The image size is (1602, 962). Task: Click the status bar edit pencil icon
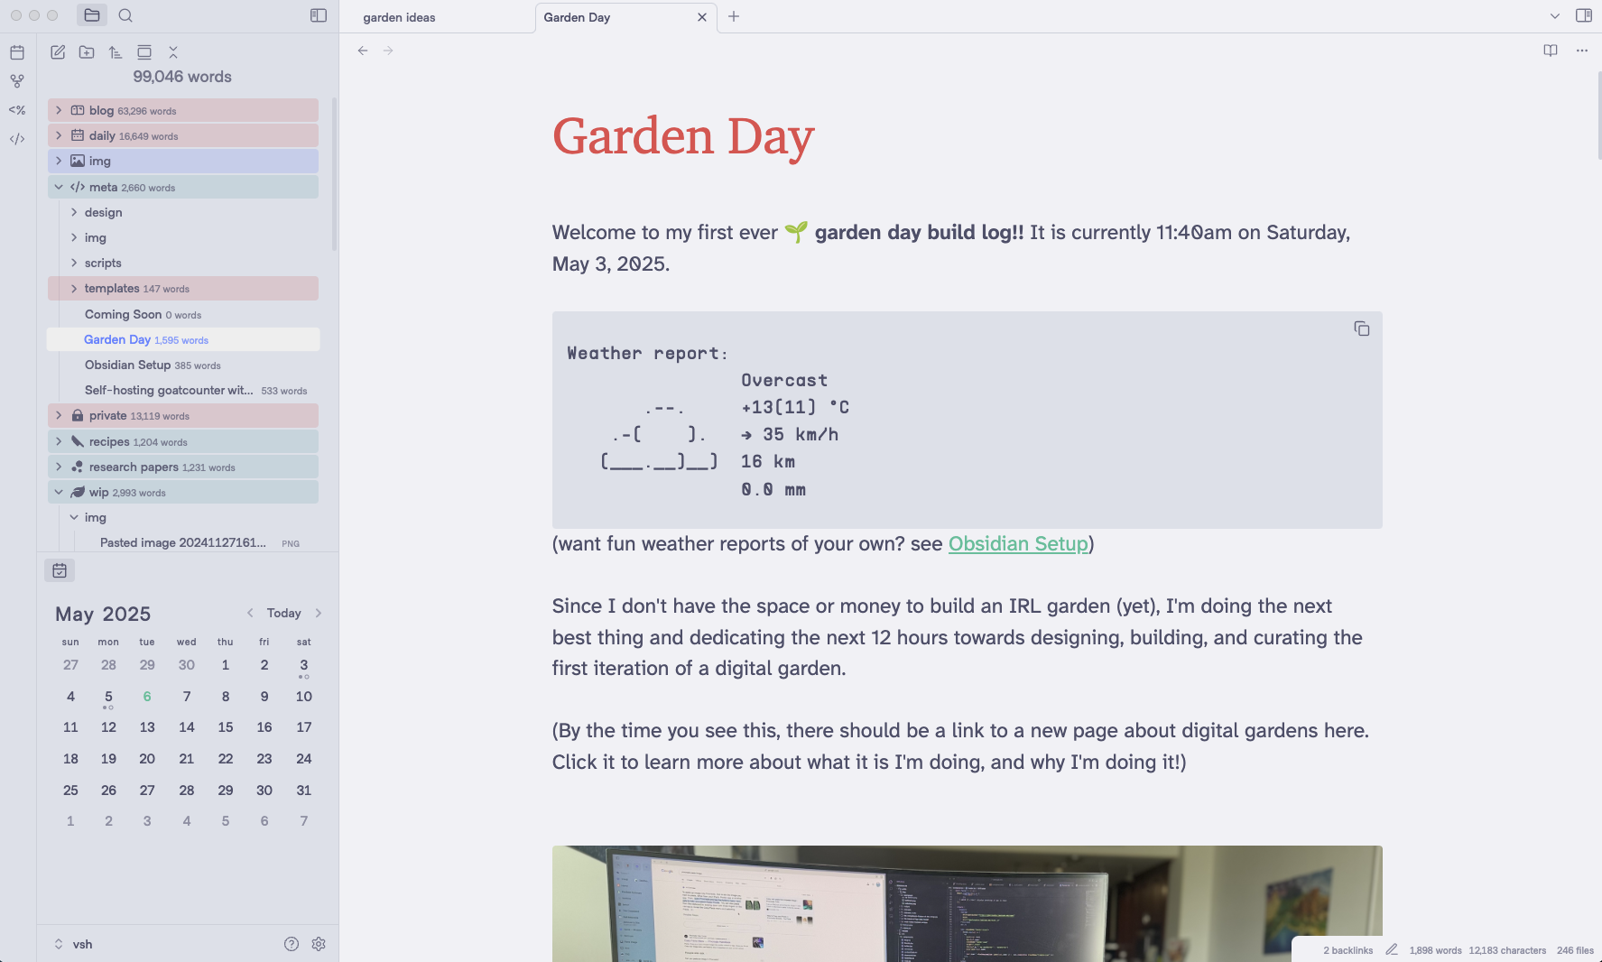pos(1392,949)
